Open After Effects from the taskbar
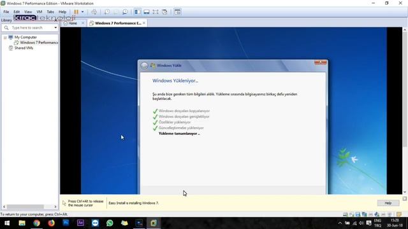The height and width of the screenshot is (229, 408). click(x=80, y=223)
